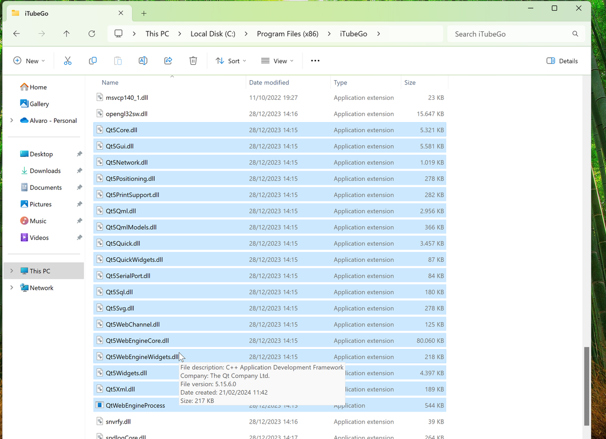Click the msvcp140_1.dll file icon
The height and width of the screenshot is (439, 606).
(x=100, y=97)
